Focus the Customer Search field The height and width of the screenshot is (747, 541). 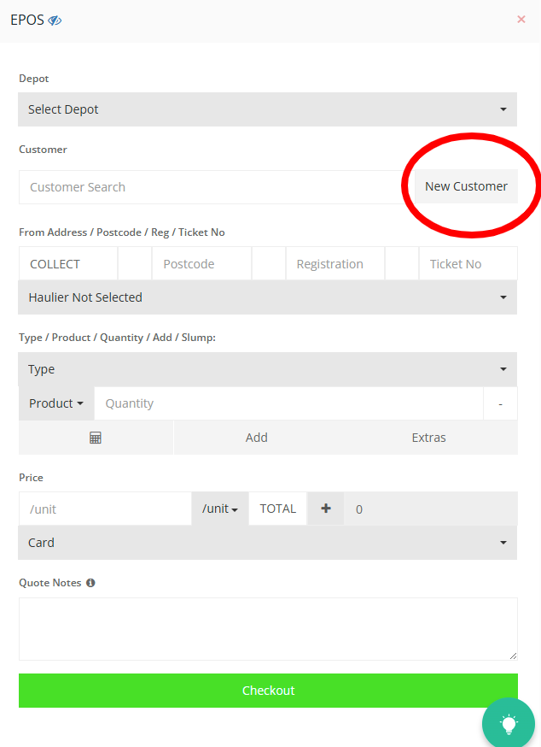[x=210, y=187]
